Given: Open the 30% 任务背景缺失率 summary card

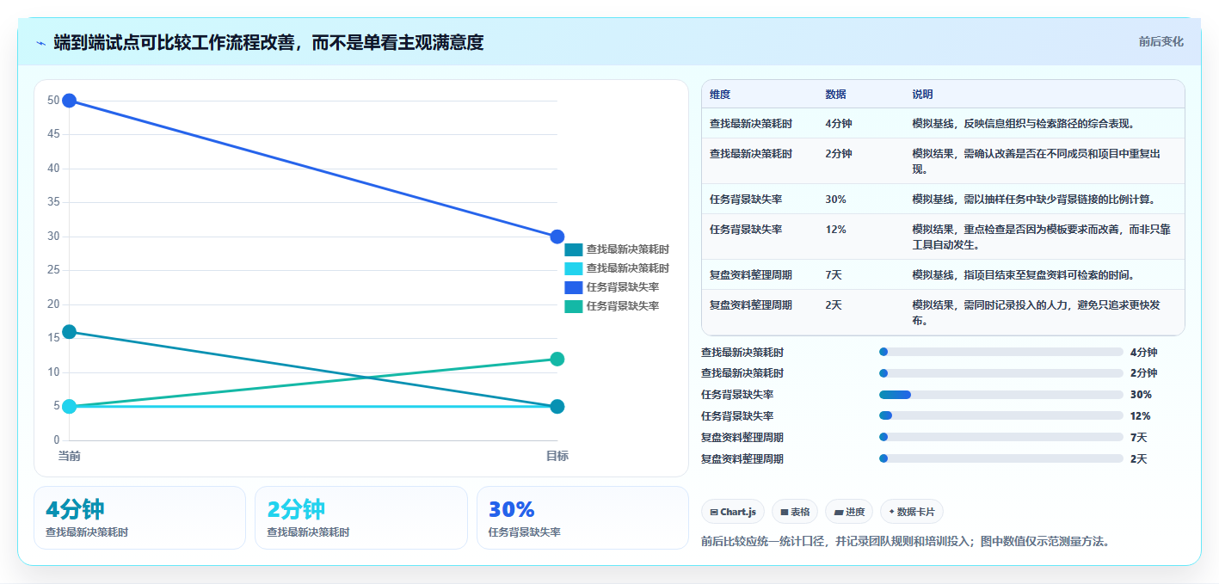Looking at the screenshot, I should click(x=582, y=518).
